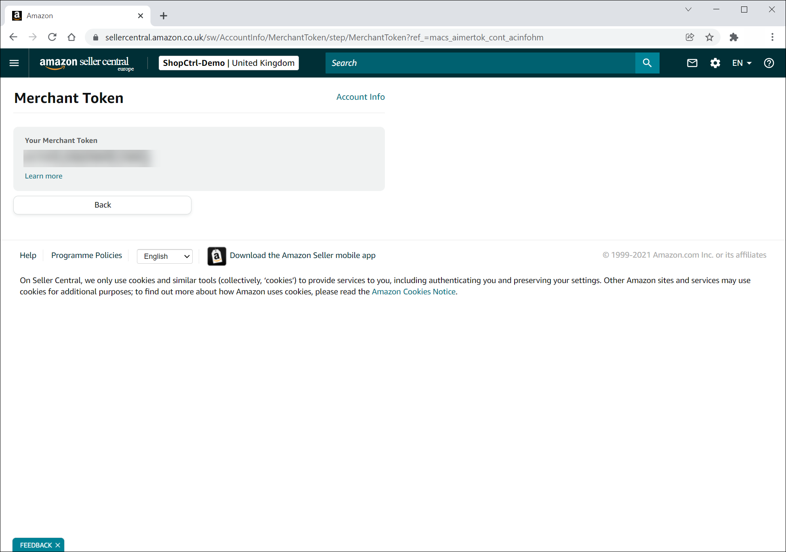Open the settings gear icon
This screenshot has width=786, height=552.
pos(715,63)
